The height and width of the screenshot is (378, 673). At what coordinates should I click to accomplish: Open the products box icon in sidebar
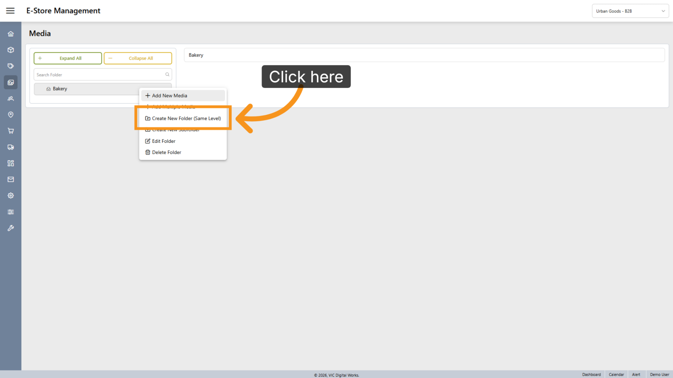click(11, 50)
